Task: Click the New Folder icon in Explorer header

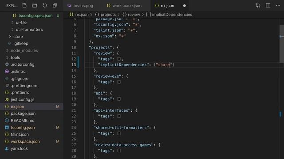Action: (35, 6)
